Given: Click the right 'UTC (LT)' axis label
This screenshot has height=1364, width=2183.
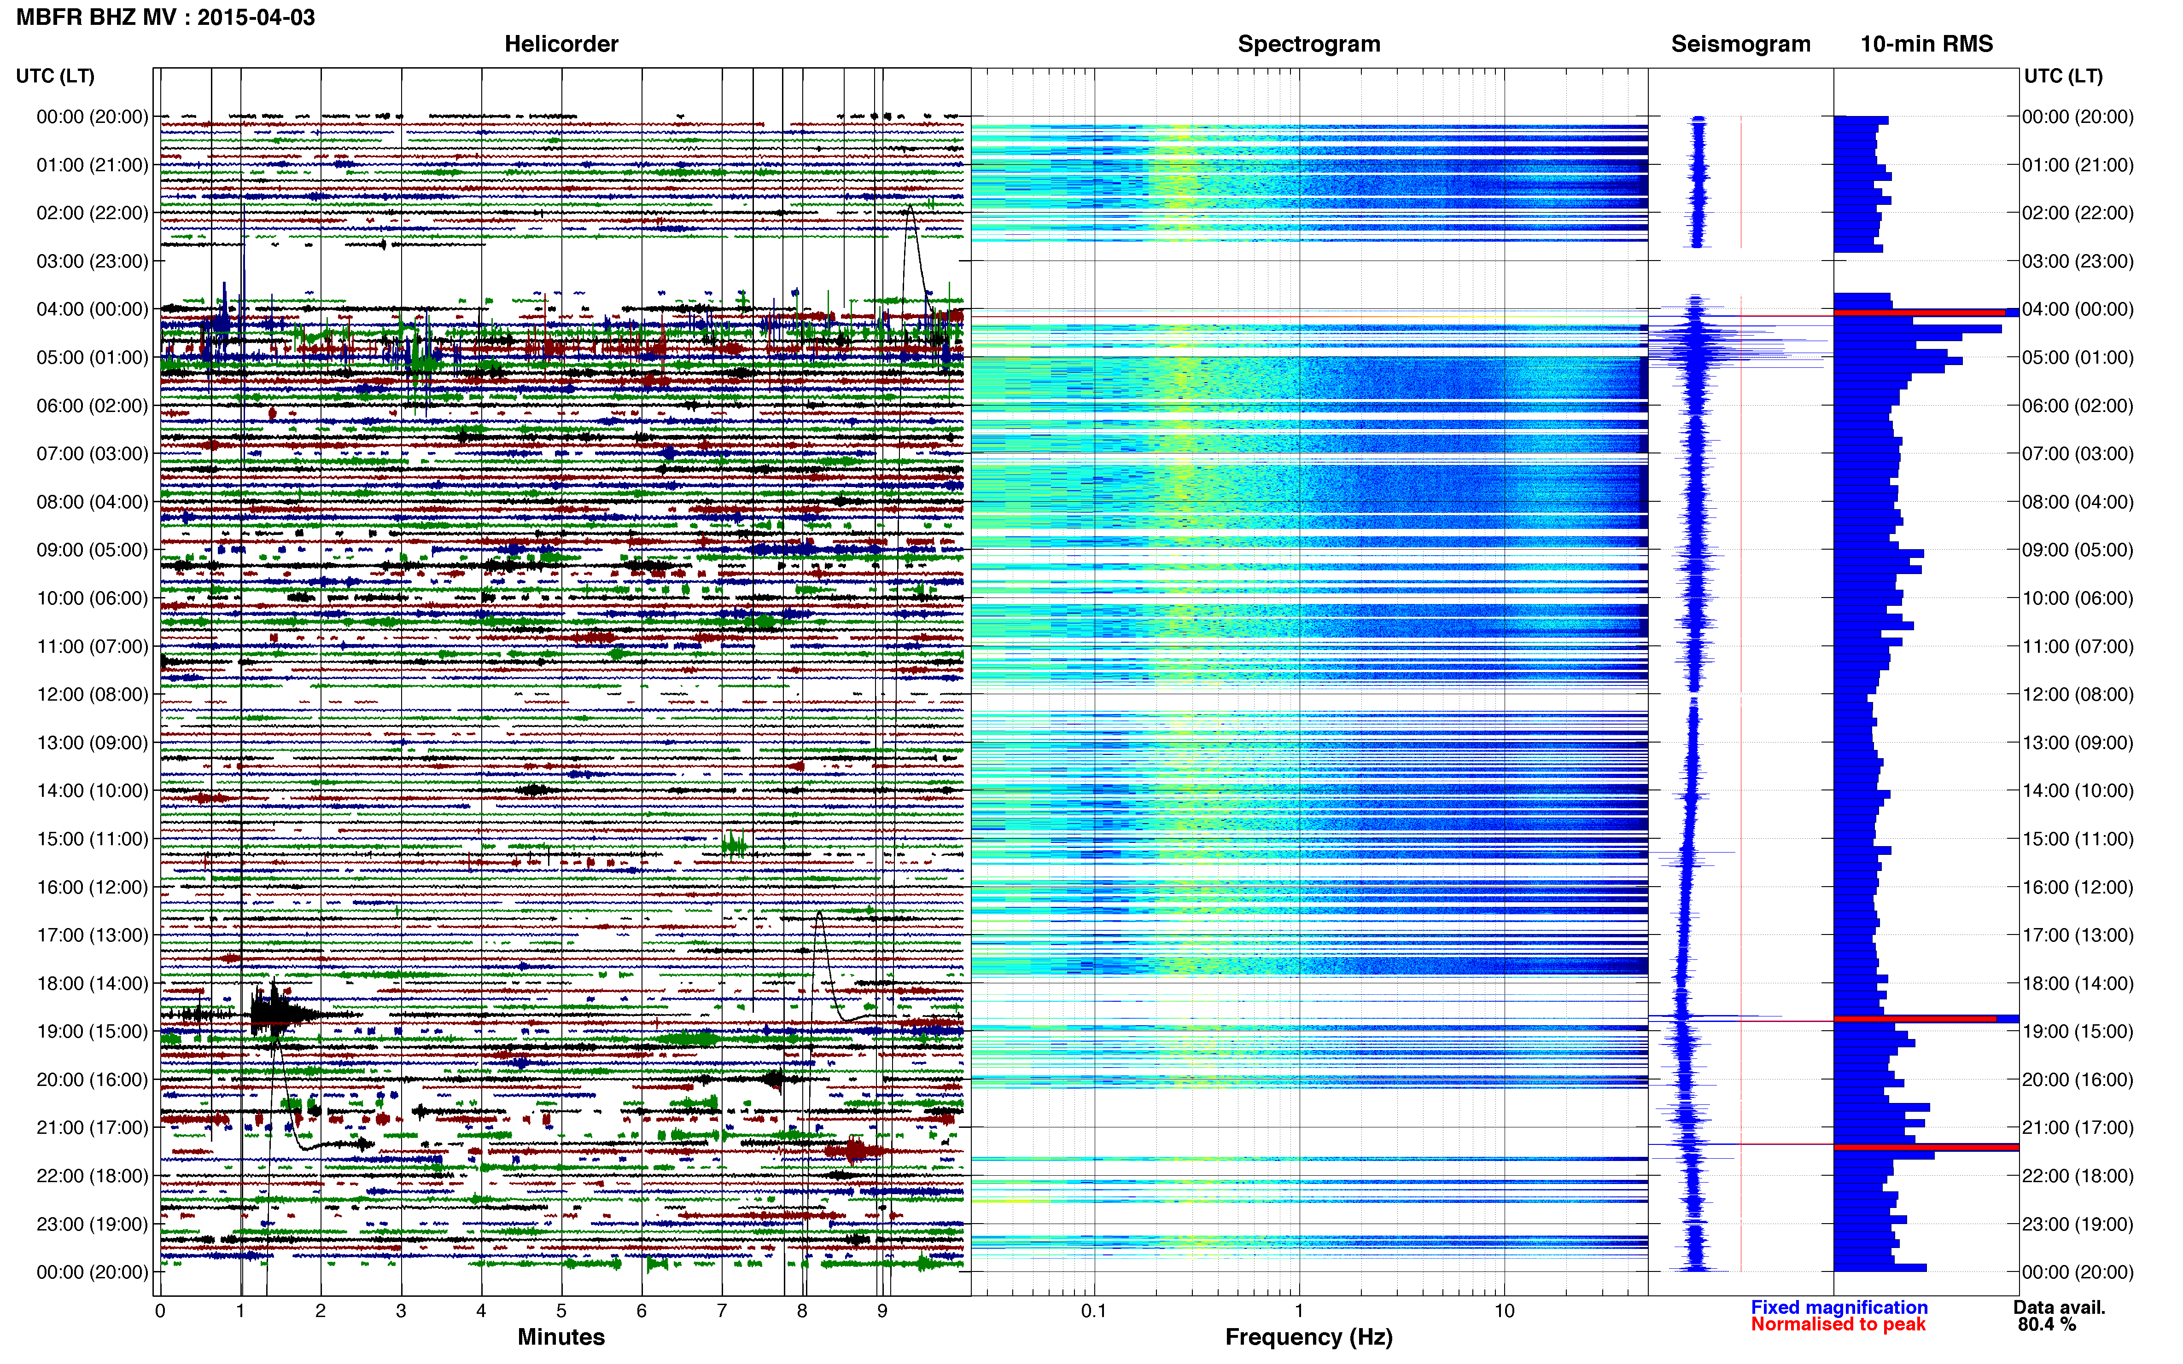Looking at the screenshot, I should pyautogui.click(x=2063, y=76).
